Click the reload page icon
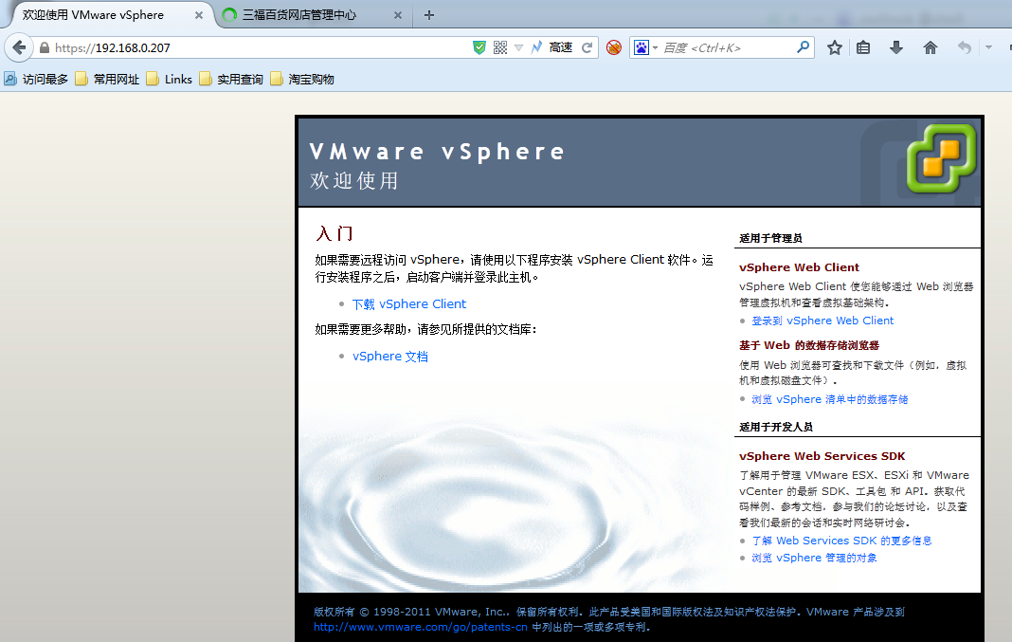The height and width of the screenshot is (642, 1012). click(587, 47)
